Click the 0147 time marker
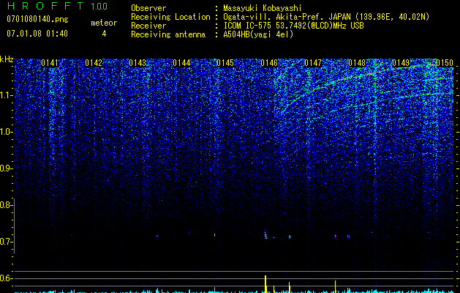This screenshot has width=460, height=293. pyautogui.click(x=313, y=63)
